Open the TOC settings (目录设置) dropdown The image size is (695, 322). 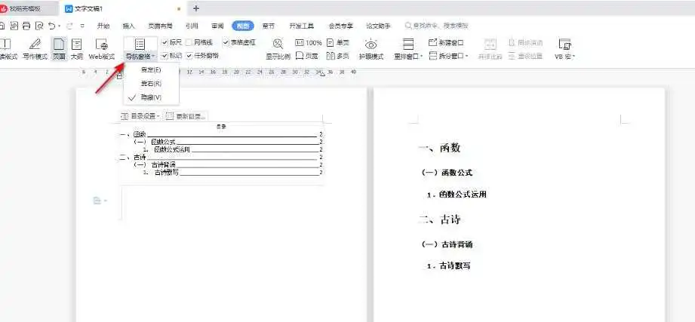pyautogui.click(x=140, y=116)
